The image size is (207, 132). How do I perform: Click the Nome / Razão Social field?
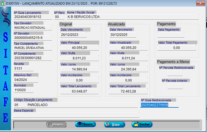pos(132,17)
